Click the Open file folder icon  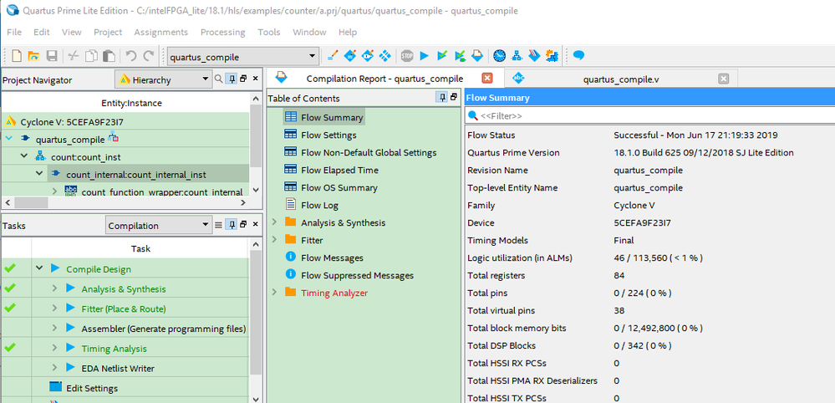(x=34, y=56)
